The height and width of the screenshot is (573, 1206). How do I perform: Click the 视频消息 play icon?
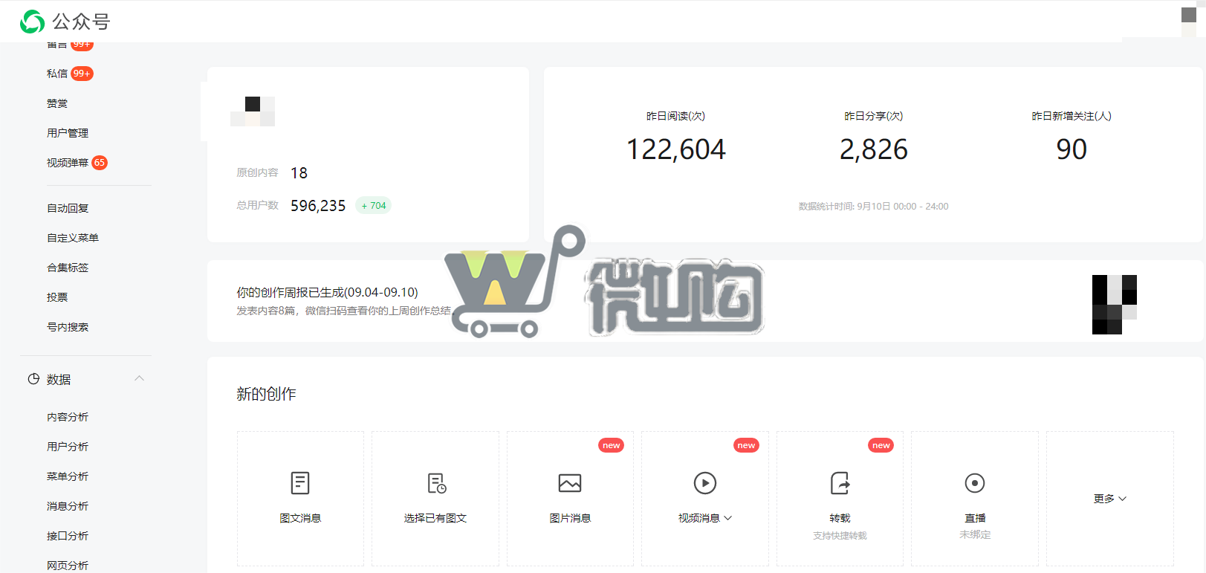[x=704, y=483]
